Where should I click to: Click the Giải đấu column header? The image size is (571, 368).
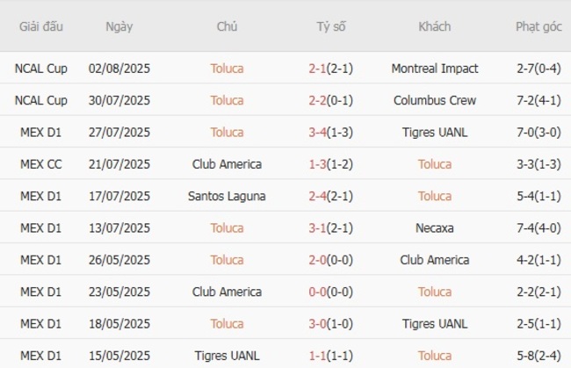[41, 26]
